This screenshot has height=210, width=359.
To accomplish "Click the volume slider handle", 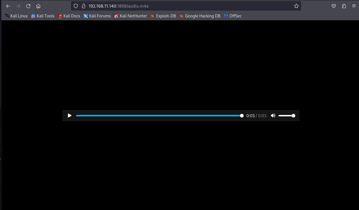I will click(293, 116).
